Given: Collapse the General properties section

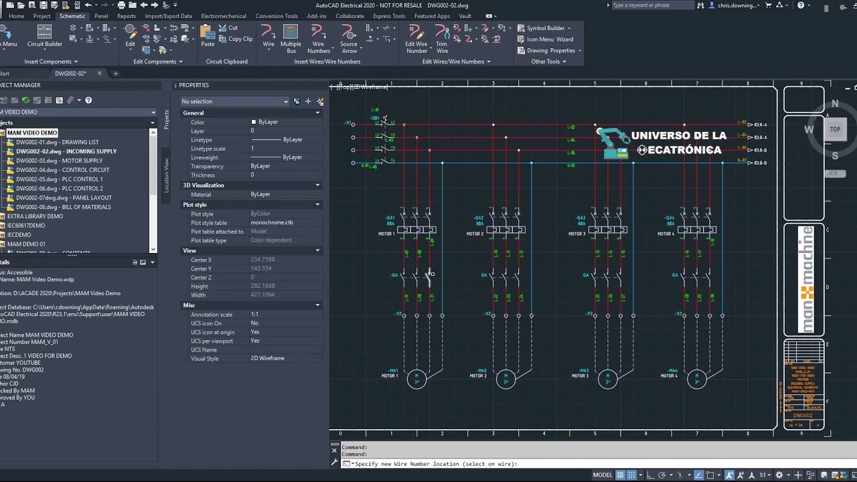Looking at the screenshot, I should [317, 112].
